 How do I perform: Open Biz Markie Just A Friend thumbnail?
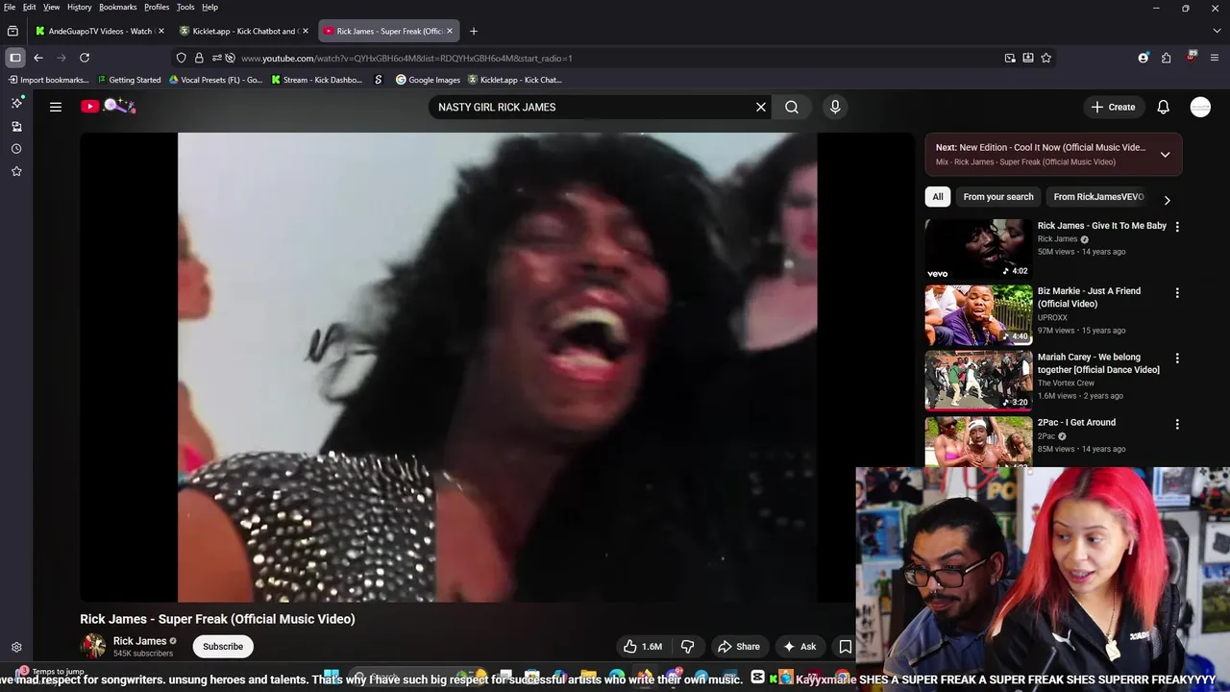978,314
